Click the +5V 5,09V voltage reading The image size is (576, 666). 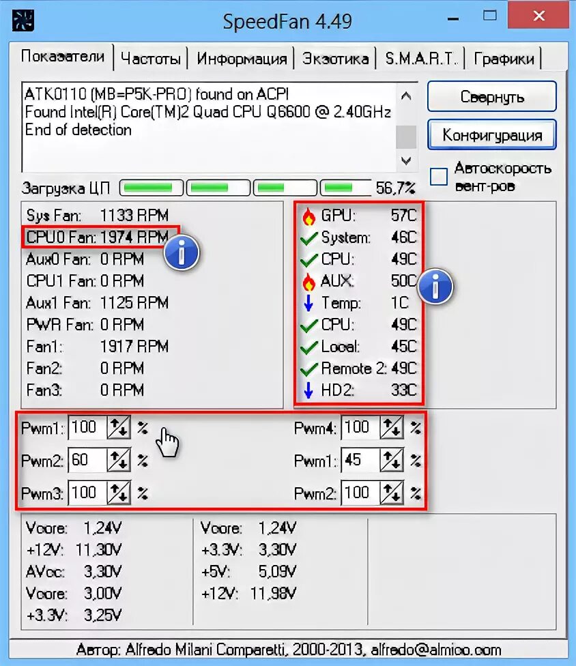point(248,572)
